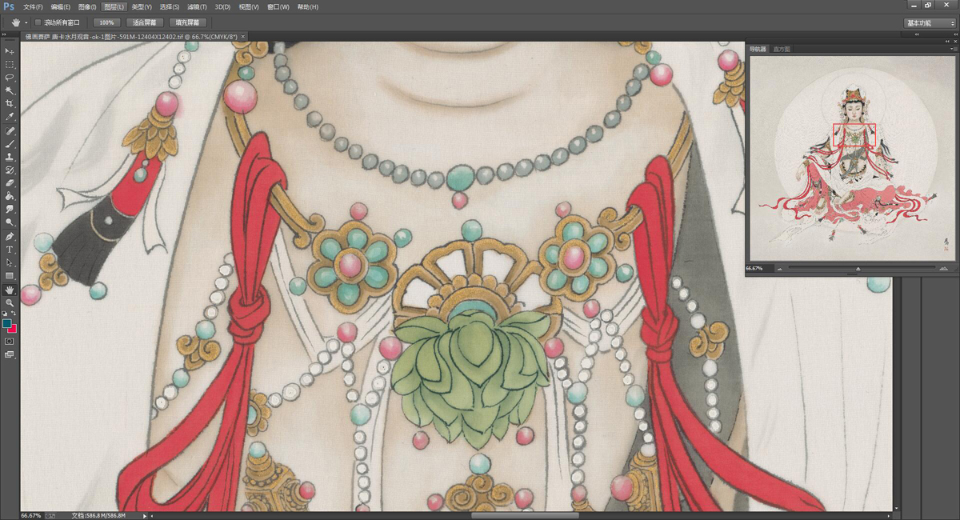The height and width of the screenshot is (520, 960).
Task: Click the Ps application logo icon
Action: (x=9, y=6)
